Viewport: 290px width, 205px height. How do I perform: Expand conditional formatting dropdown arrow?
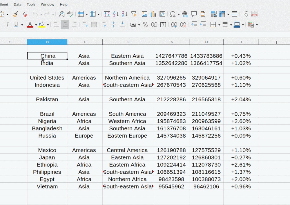[257, 25]
